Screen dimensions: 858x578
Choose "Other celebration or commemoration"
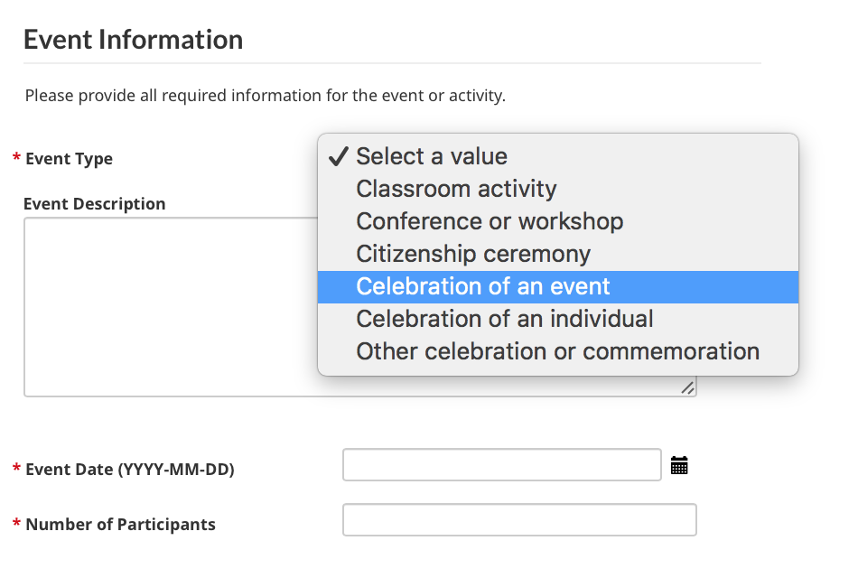tap(557, 351)
